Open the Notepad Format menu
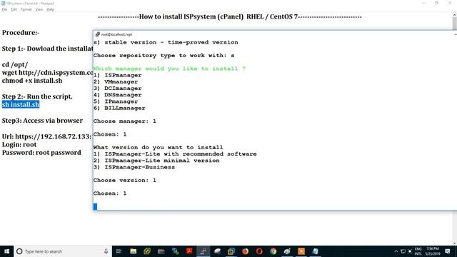457x257 pixels. [26, 9]
